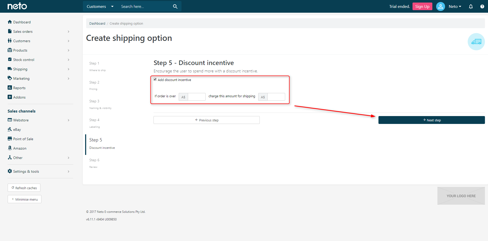This screenshot has height=241, width=488.
Task: Click the Sales orders document icon
Action: click(10, 31)
